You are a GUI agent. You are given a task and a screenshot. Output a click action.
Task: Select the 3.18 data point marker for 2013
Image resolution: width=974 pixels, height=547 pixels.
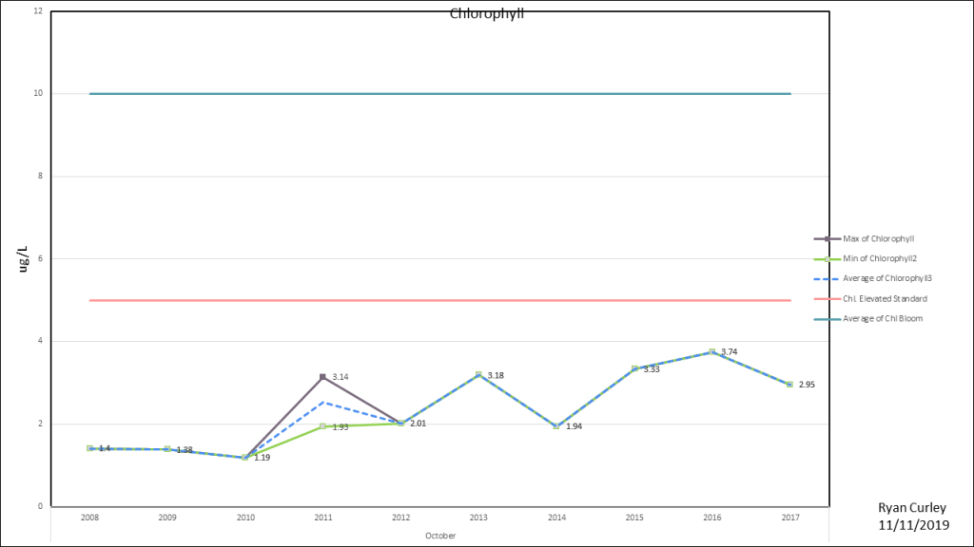pos(478,375)
